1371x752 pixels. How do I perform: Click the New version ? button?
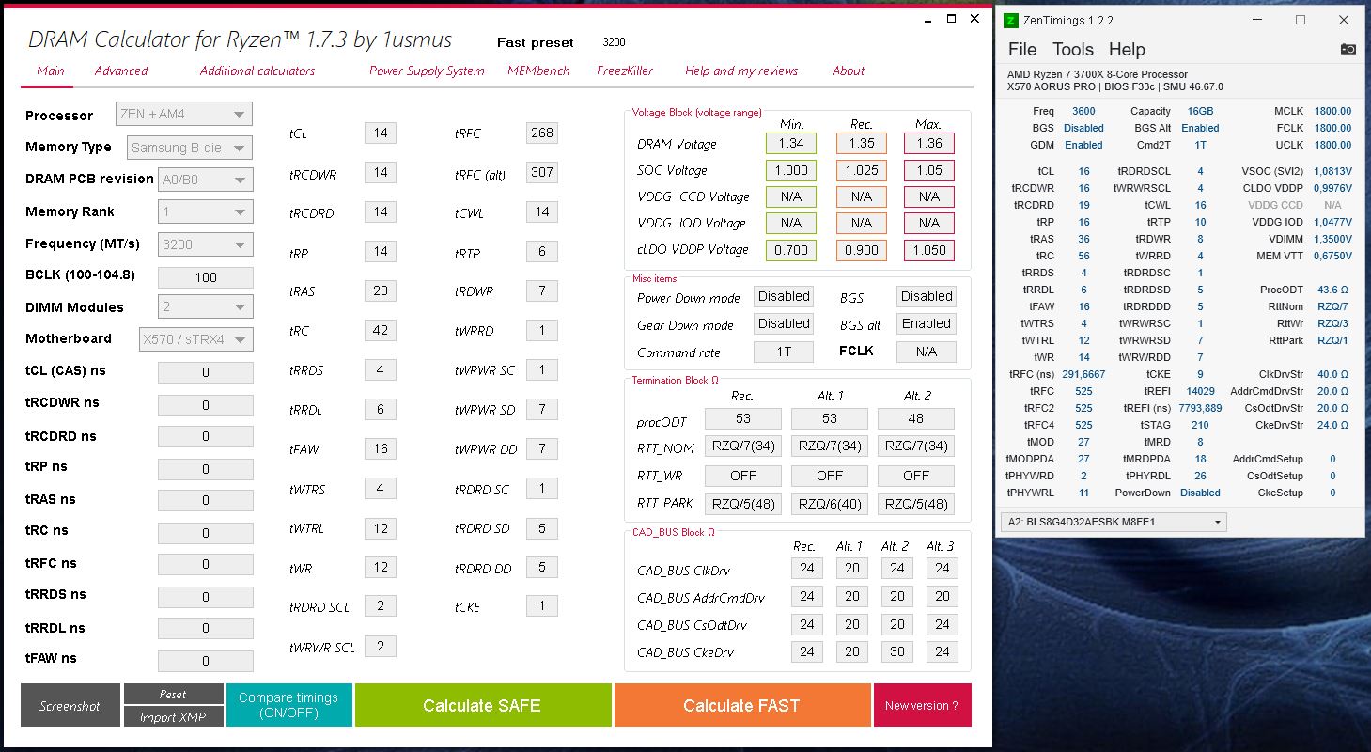(x=922, y=705)
